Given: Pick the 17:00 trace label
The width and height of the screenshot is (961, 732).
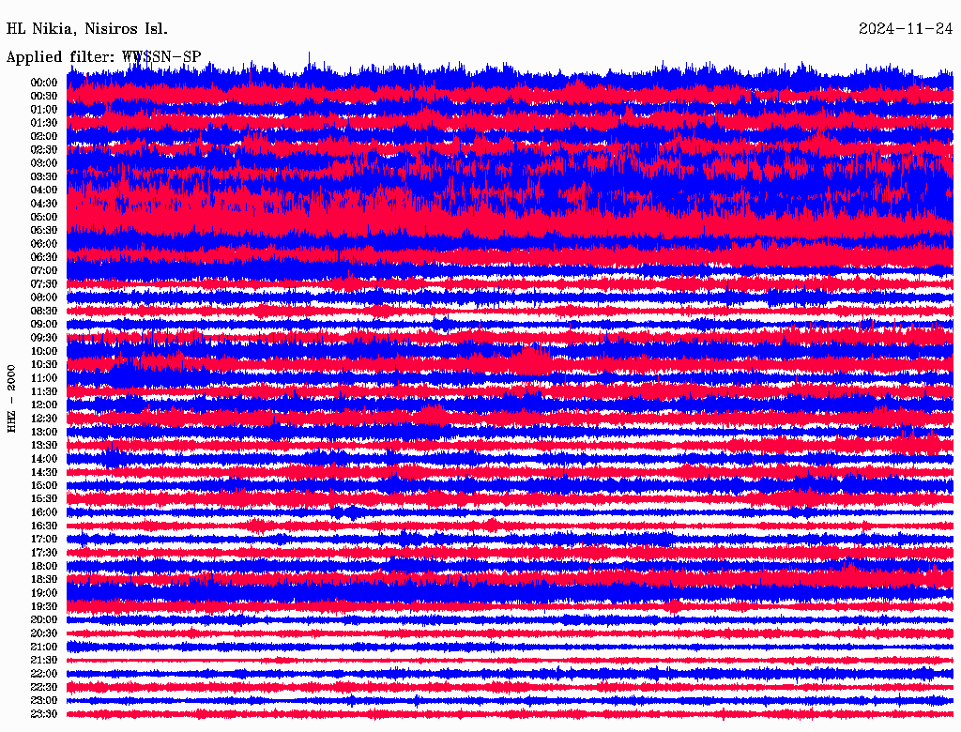Looking at the screenshot, I should (x=44, y=539).
